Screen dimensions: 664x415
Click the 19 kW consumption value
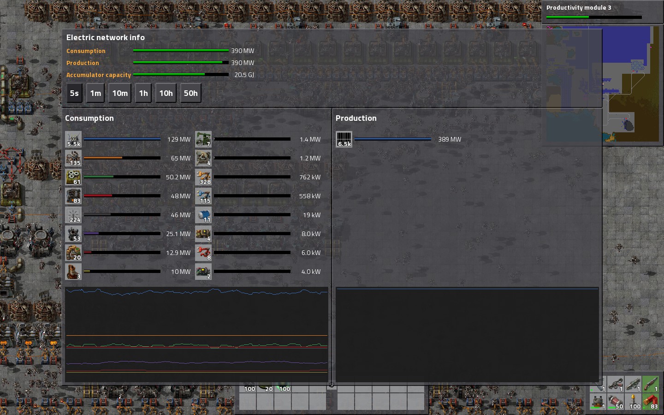click(312, 215)
